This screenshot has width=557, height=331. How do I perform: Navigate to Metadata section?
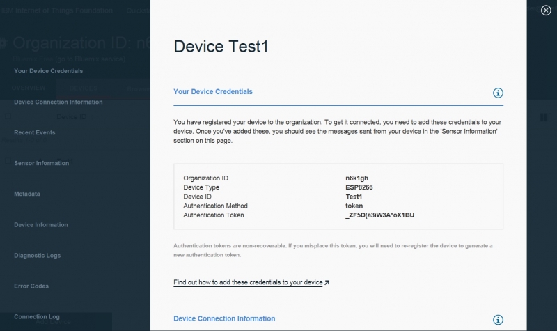(x=27, y=194)
